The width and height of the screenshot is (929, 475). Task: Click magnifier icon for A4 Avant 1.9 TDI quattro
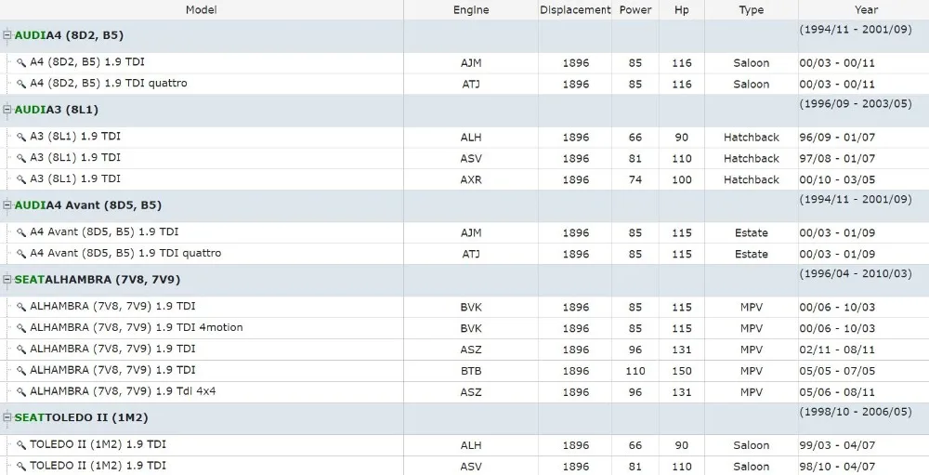tap(21, 254)
